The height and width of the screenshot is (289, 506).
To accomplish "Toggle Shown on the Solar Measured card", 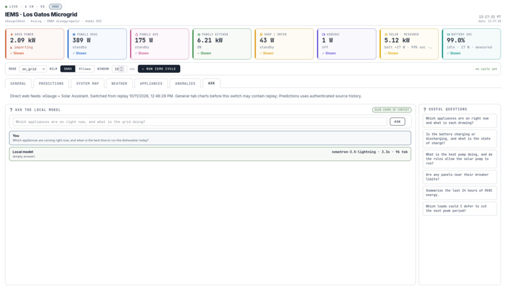I will 392,53.
